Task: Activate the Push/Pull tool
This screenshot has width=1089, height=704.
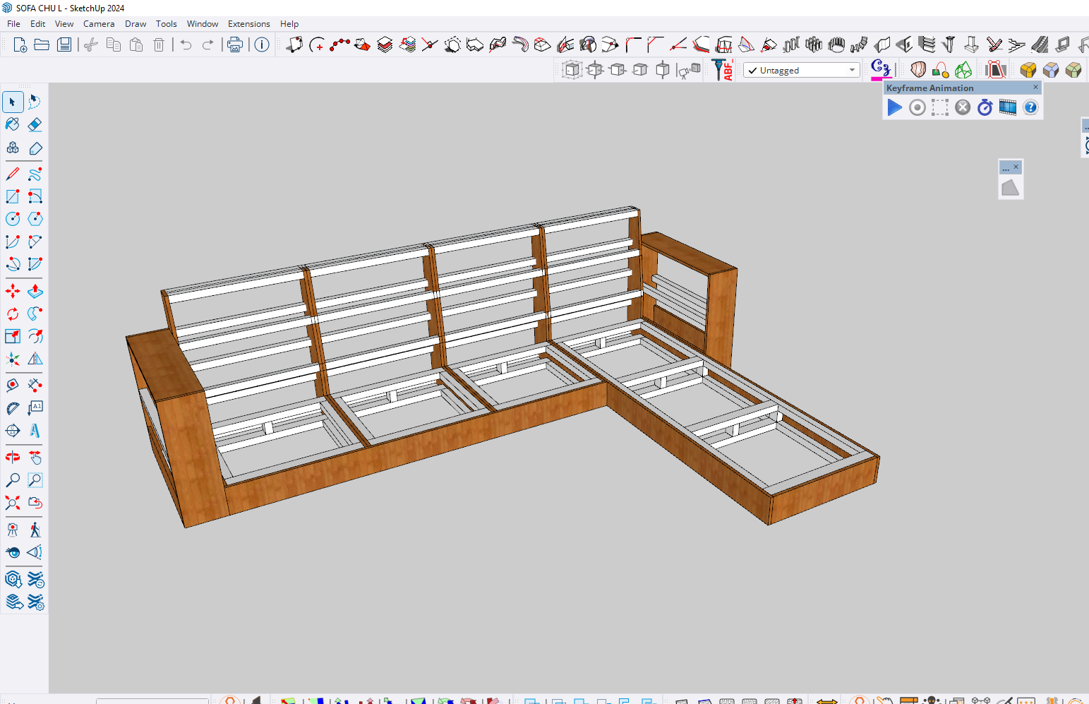Action: click(35, 291)
